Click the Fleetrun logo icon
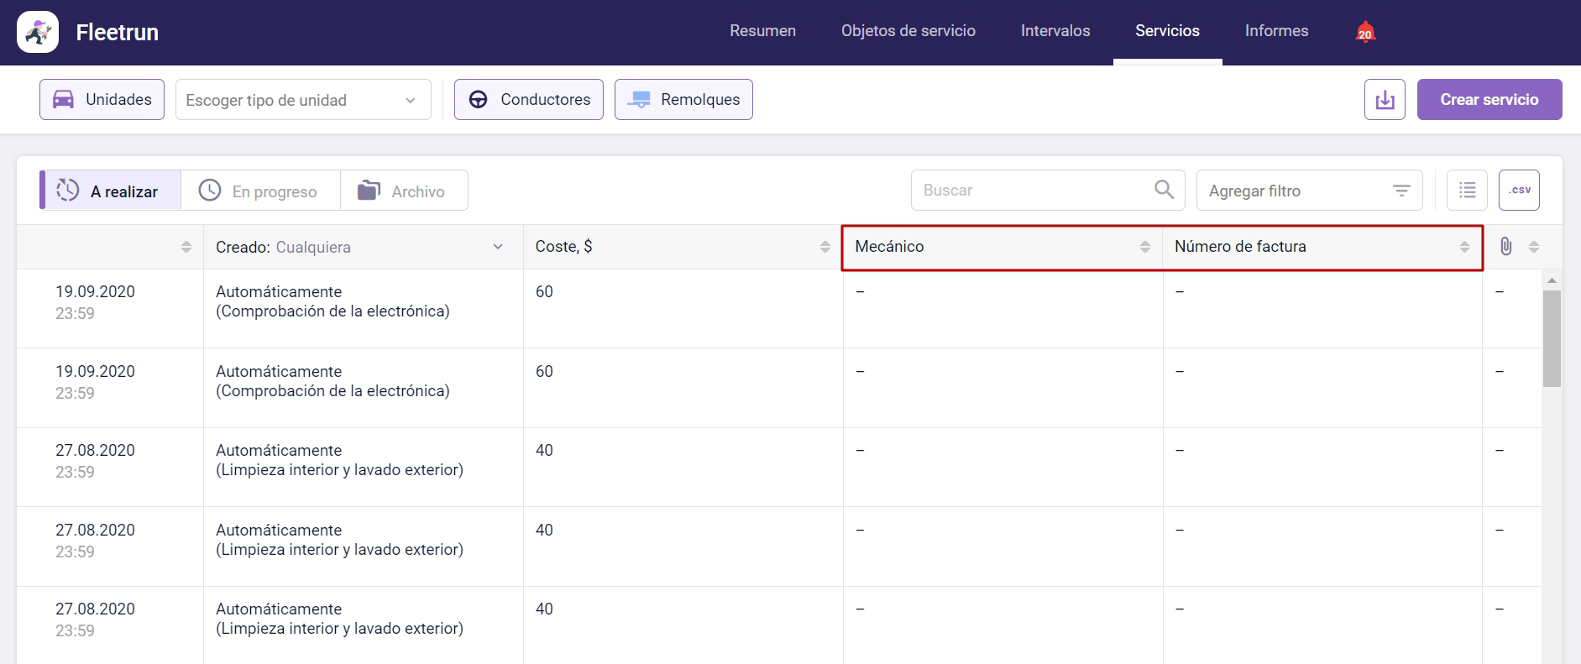The height and width of the screenshot is (664, 1581). tap(38, 32)
